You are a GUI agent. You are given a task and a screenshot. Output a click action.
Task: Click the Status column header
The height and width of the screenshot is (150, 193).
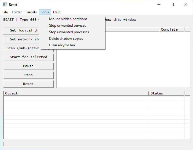point(167,93)
